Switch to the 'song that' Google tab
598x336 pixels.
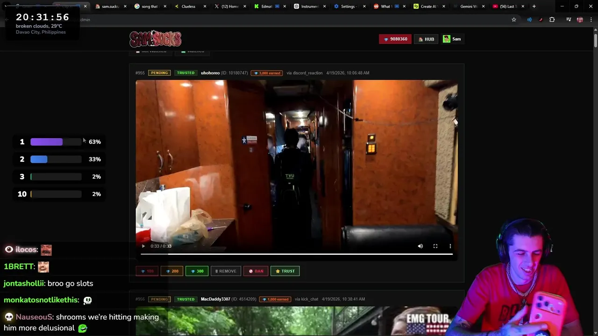[149, 7]
